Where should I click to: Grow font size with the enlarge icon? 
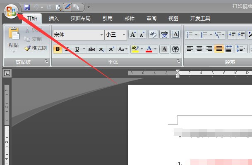[x=133, y=35]
